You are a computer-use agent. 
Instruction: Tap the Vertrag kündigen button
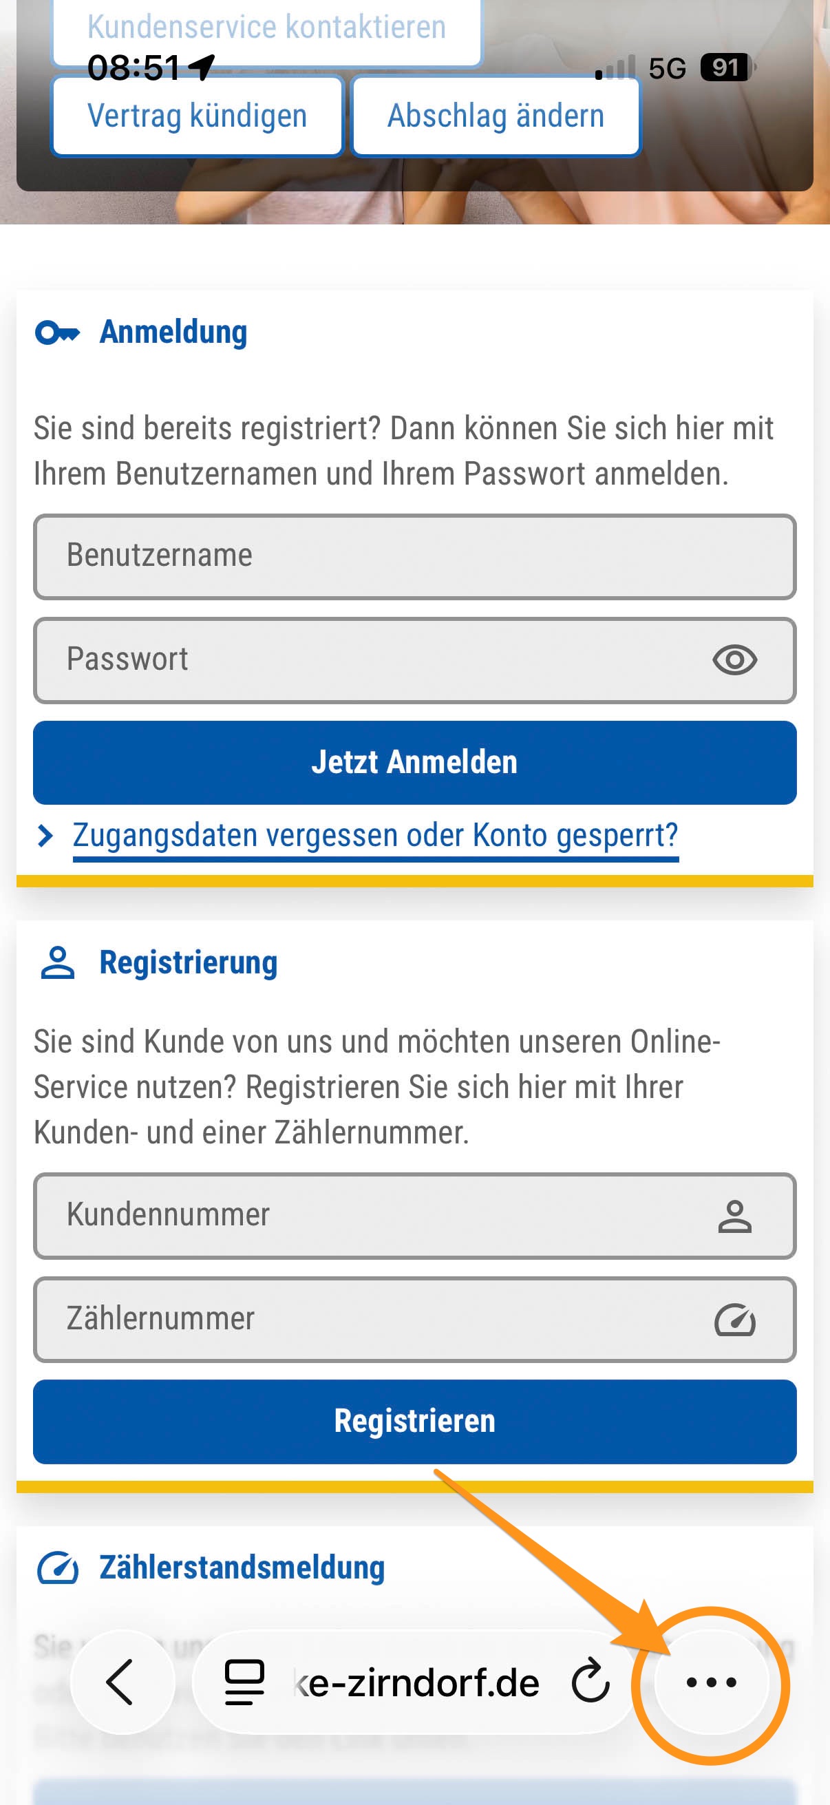click(197, 116)
